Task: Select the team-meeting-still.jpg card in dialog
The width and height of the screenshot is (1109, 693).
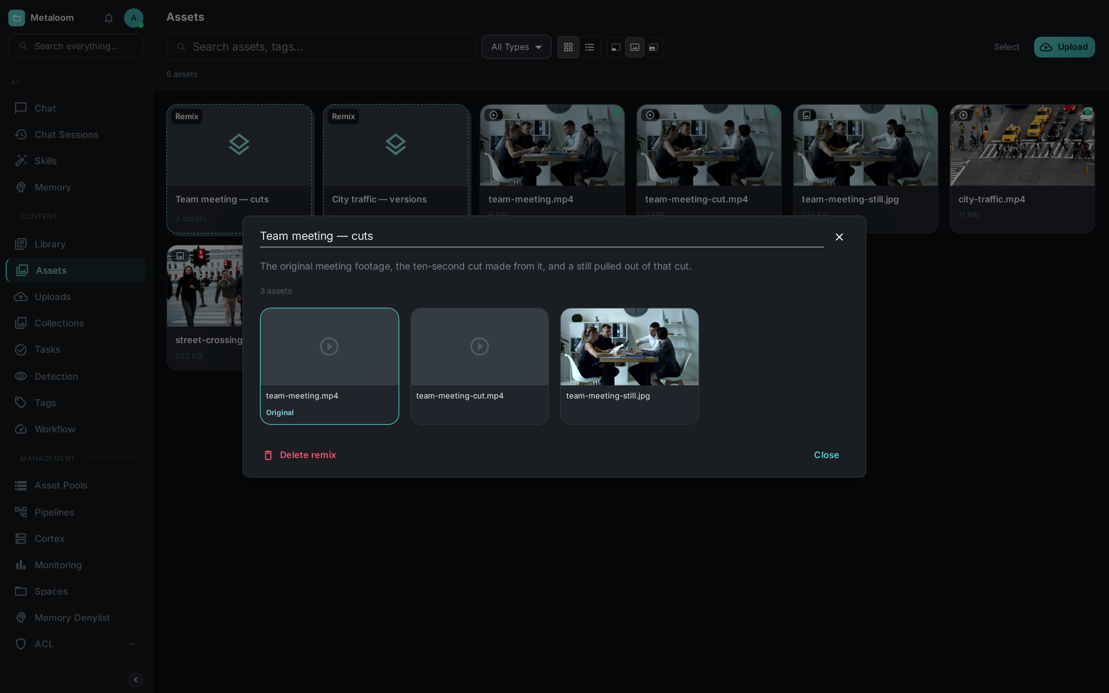Action: [629, 366]
